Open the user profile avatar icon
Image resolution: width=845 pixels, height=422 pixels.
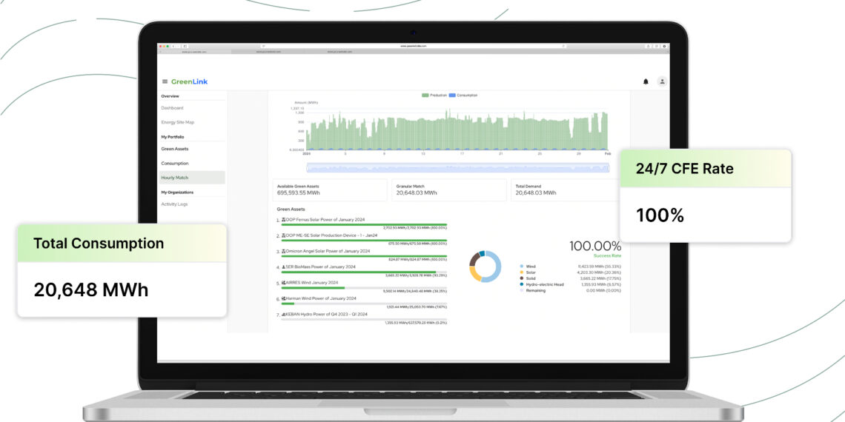pyautogui.click(x=662, y=81)
